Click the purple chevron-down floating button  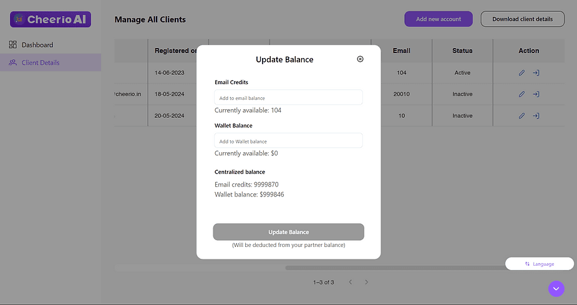coord(556,289)
